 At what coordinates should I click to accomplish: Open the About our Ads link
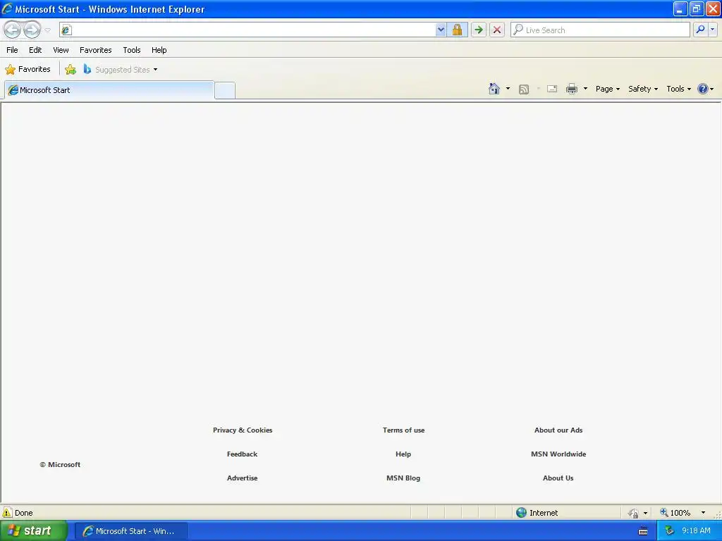pos(558,430)
